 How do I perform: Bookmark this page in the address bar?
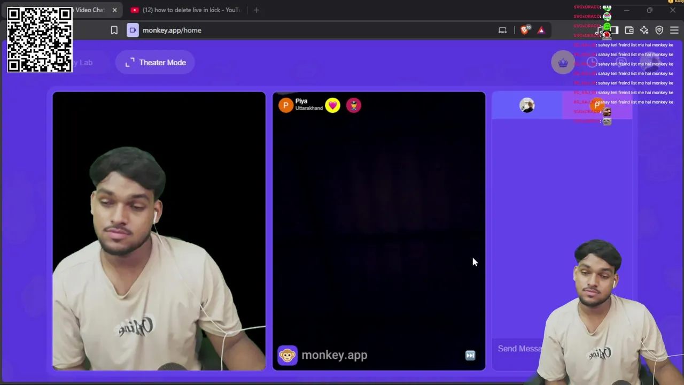pyautogui.click(x=114, y=30)
